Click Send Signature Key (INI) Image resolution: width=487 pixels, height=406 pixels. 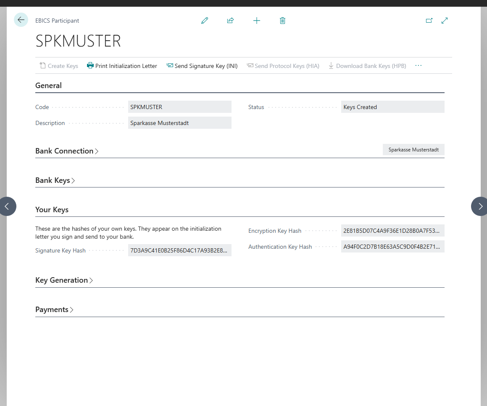[202, 66]
